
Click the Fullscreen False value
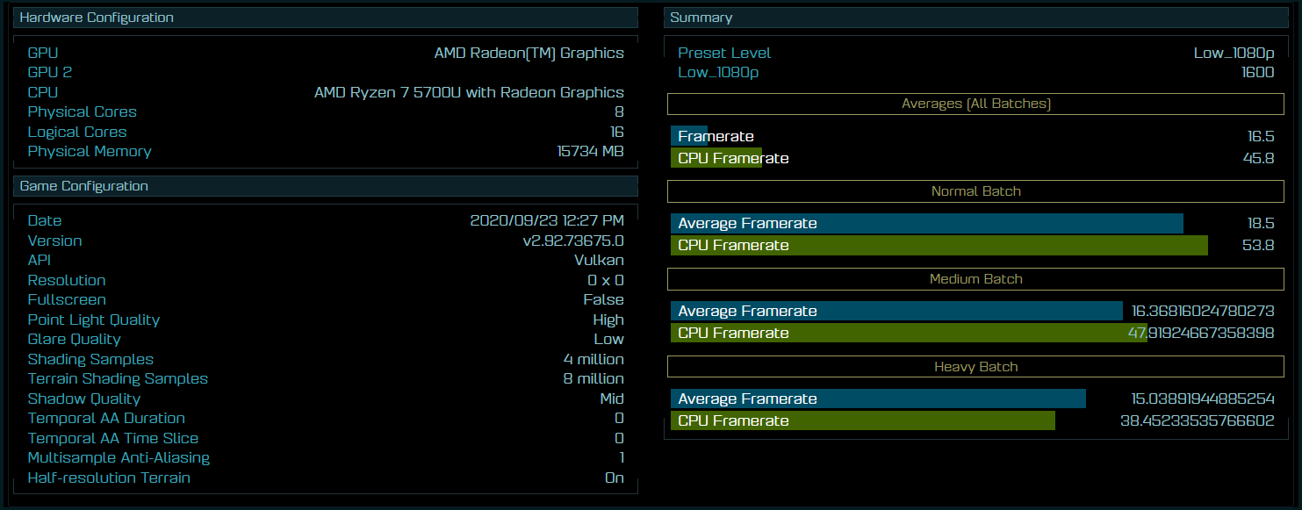coord(603,300)
